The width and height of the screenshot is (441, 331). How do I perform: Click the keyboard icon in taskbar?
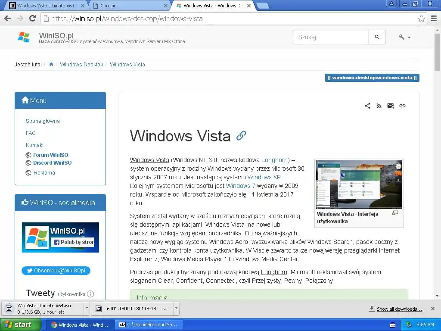pyautogui.click(x=393, y=325)
